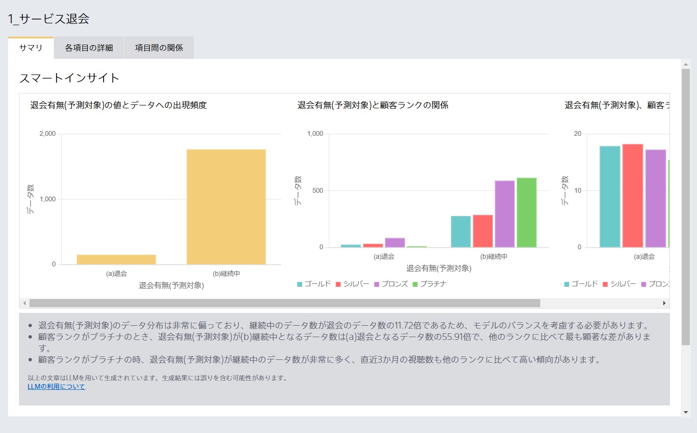Screen dimensions: 697x433
Task: Click the teal ゴールド legend swatch in middle chart
Action: [x=299, y=283]
